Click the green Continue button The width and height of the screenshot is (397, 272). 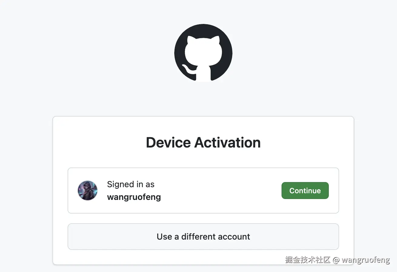(x=305, y=191)
